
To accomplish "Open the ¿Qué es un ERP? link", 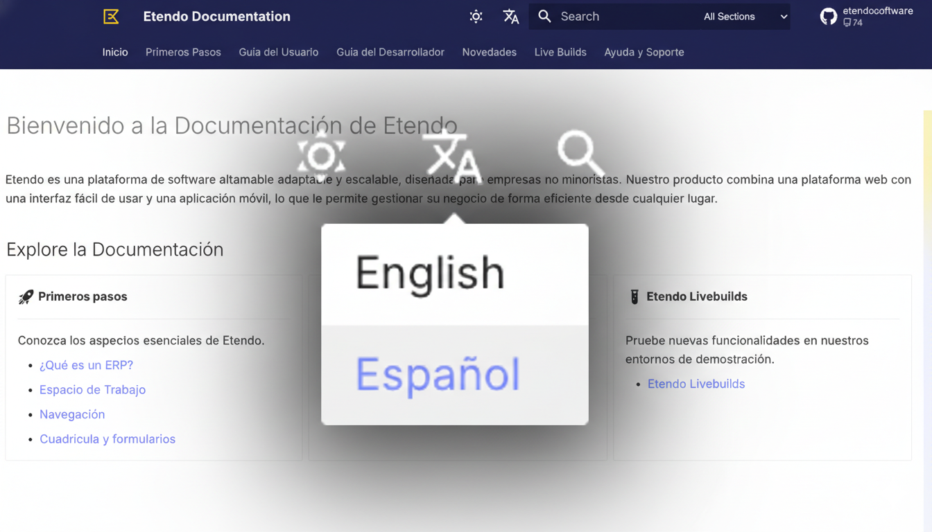I will 86,365.
